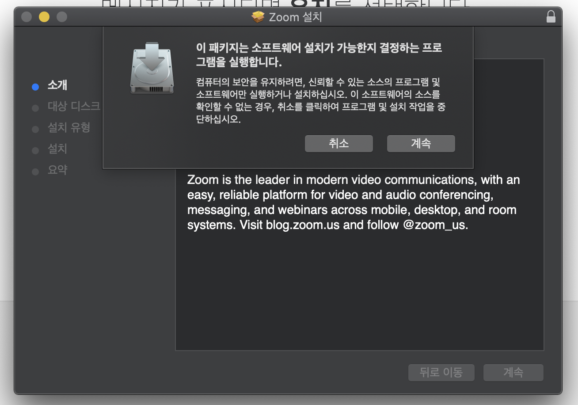Click the bold dialog heading about 패키지
This screenshot has width=578, height=405.
319,55
